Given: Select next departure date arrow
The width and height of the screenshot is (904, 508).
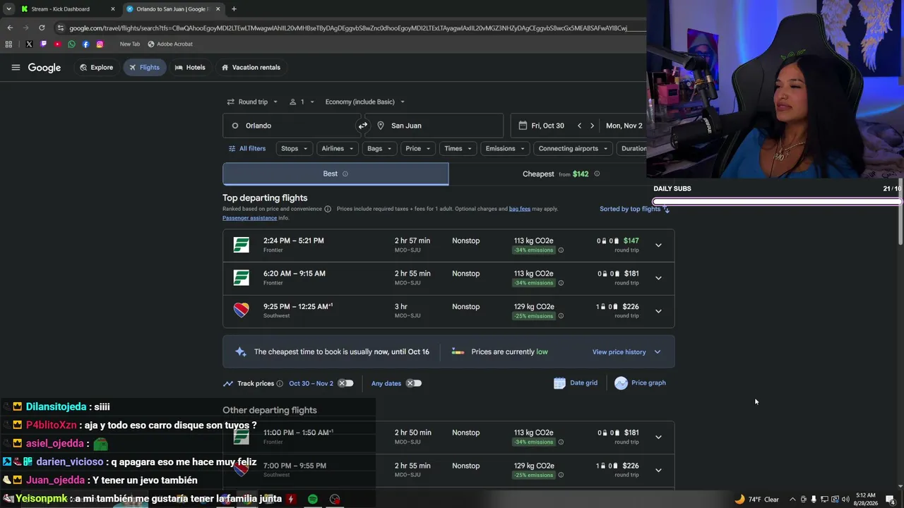Looking at the screenshot, I should click(x=592, y=126).
